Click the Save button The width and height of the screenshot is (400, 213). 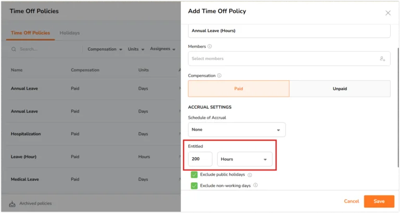(x=379, y=201)
